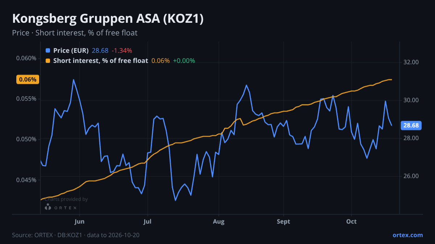The image size is (435, 244).
Task: Click the Aug x-axis label
Action: [218, 222]
